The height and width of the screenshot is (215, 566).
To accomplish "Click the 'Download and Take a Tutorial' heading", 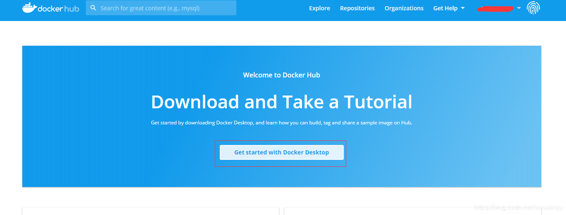I will 282,102.
